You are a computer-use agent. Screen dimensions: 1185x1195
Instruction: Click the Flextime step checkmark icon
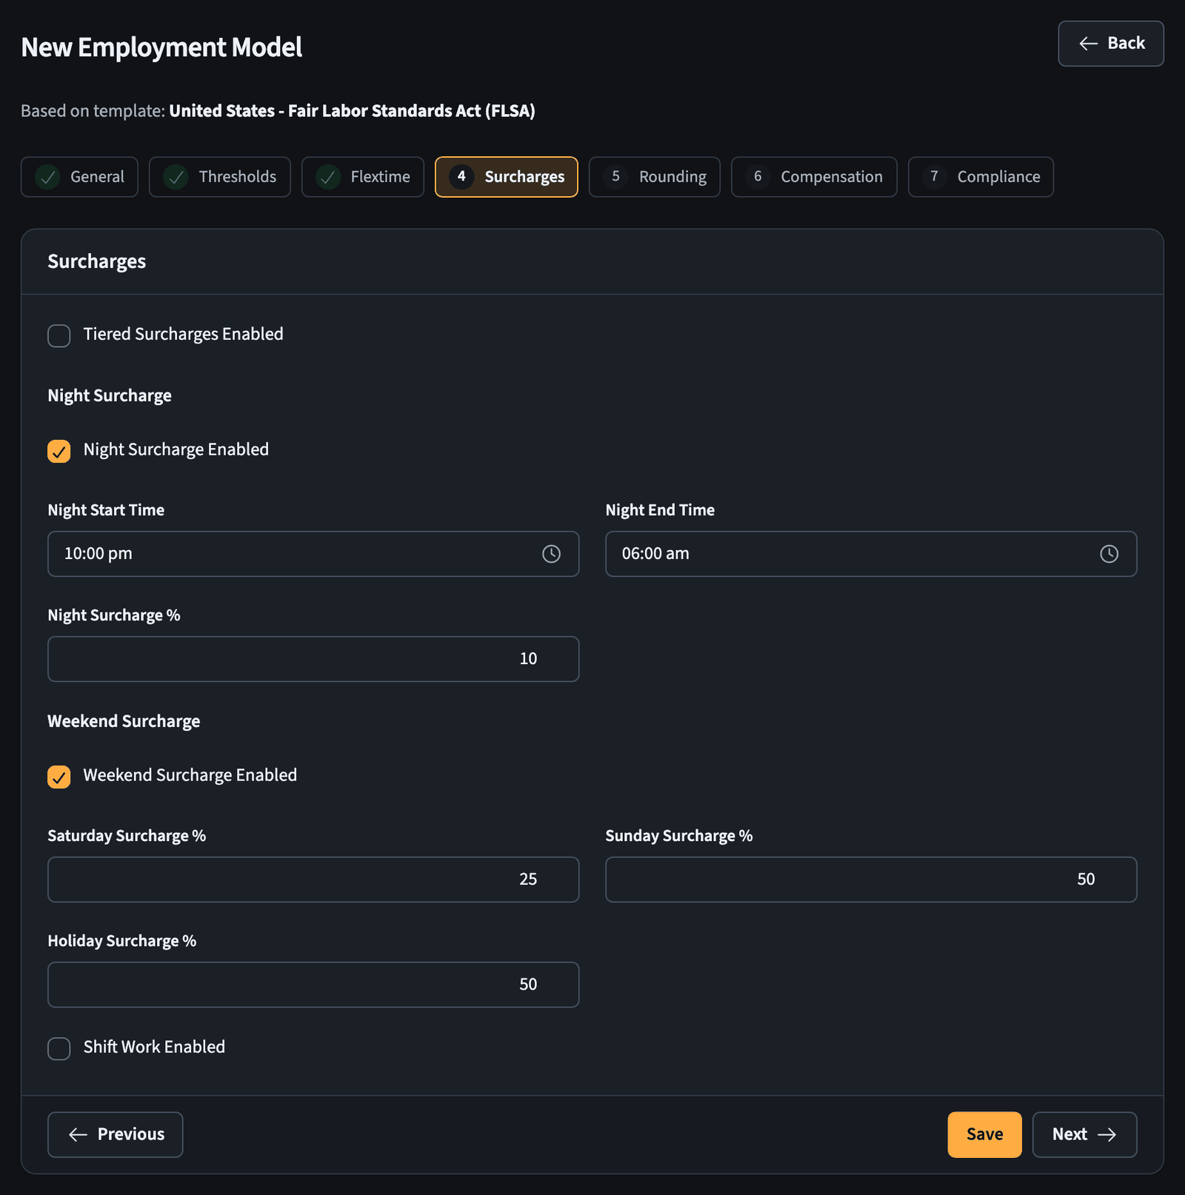pos(328,177)
